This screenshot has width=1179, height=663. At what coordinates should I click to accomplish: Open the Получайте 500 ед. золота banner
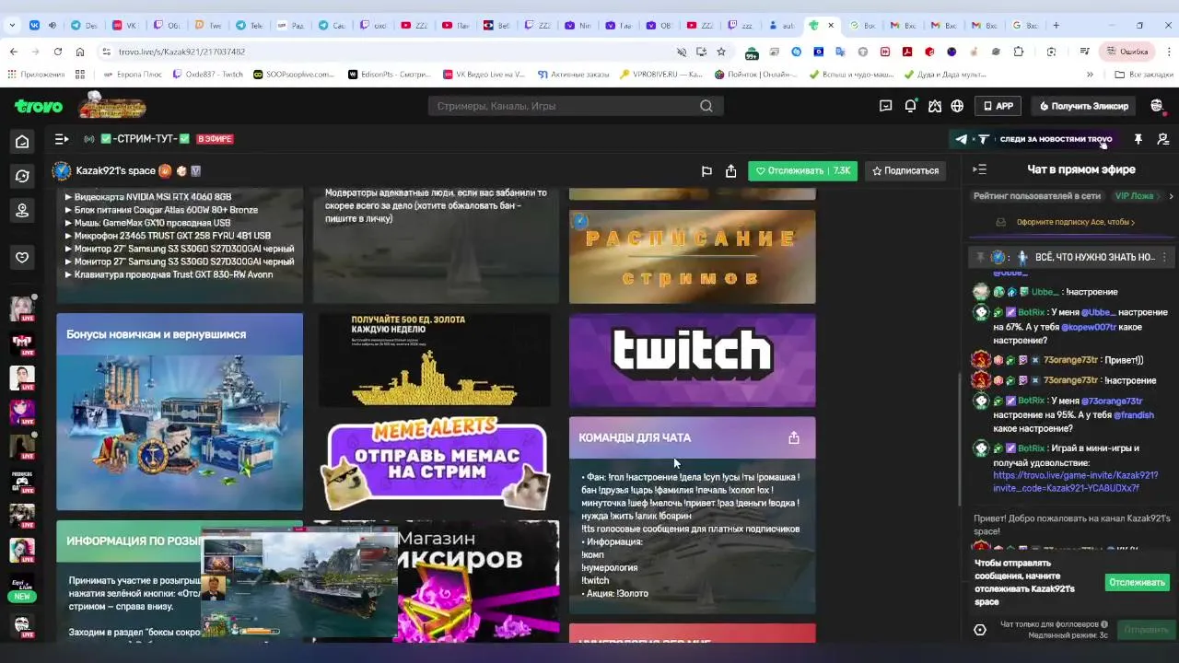pyautogui.click(x=435, y=360)
